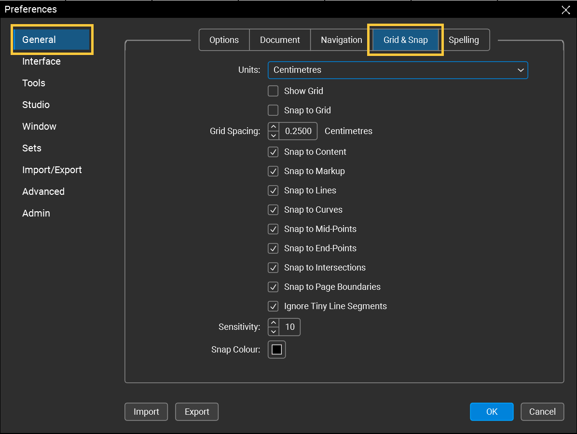Viewport: 577px width, 434px height.
Task: Confirm preferences with OK
Action: (x=492, y=411)
